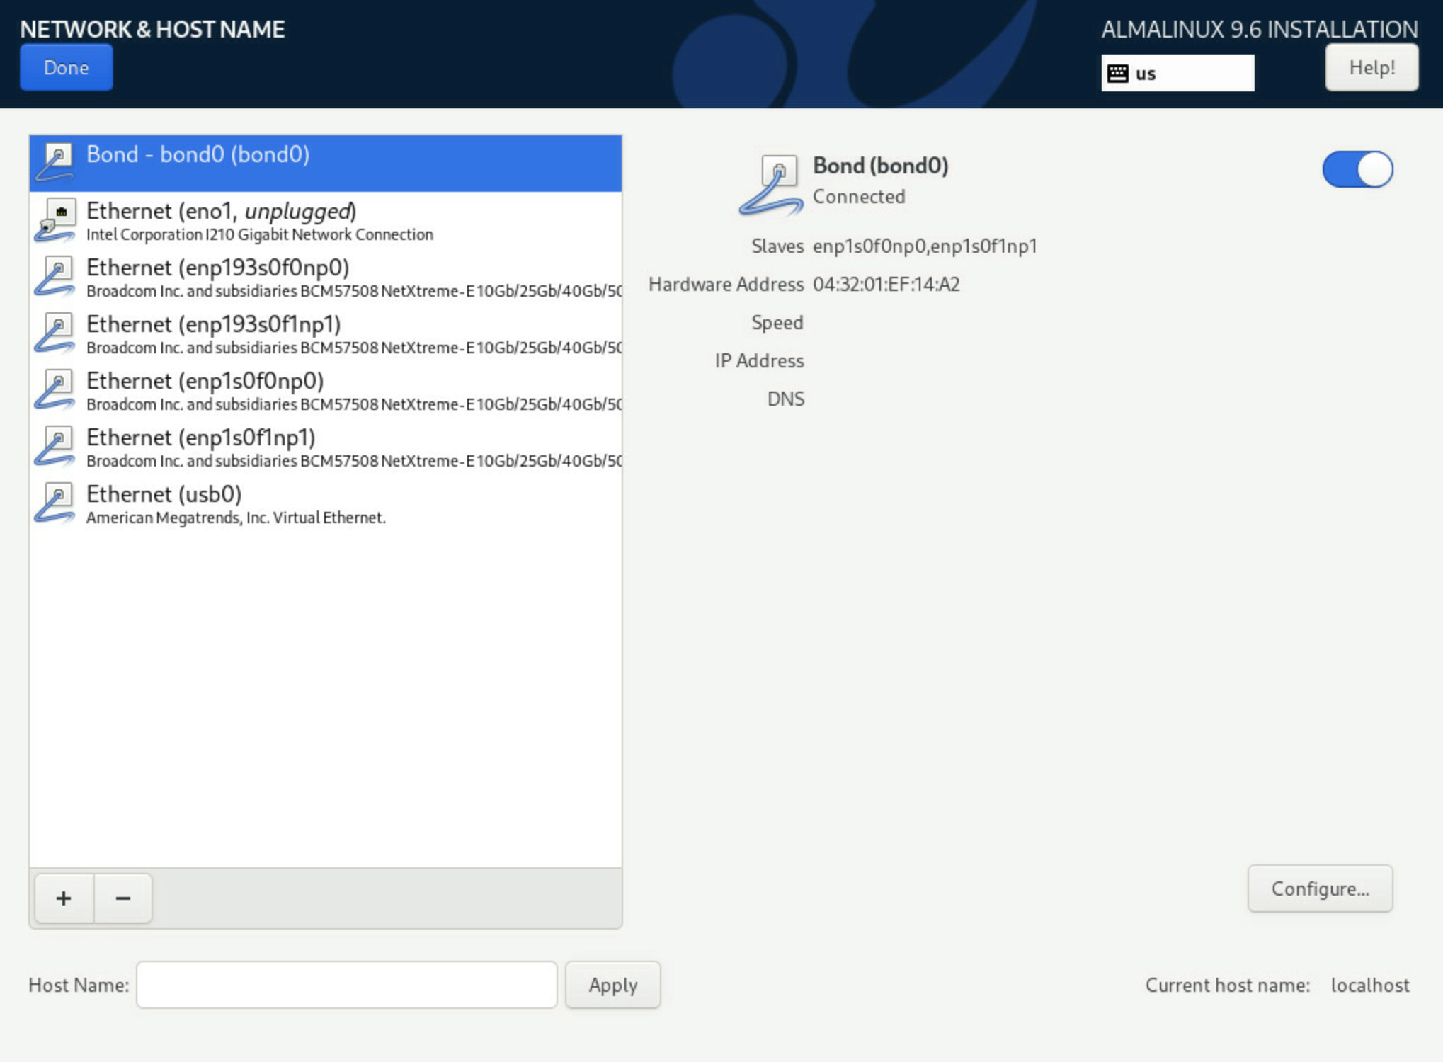Click the large Bond (bond0) details icon

coord(771,185)
